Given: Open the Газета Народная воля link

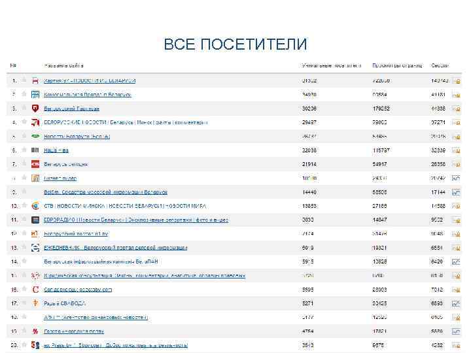Looking at the screenshot, I should point(74,331).
